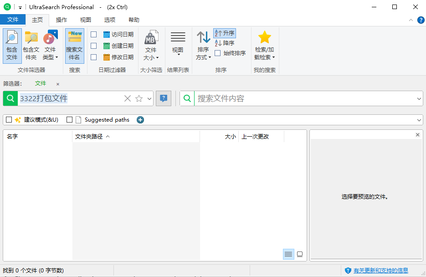The width and height of the screenshot is (426, 277).
Task: Click the content search magnifier icon
Action: (187, 98)
